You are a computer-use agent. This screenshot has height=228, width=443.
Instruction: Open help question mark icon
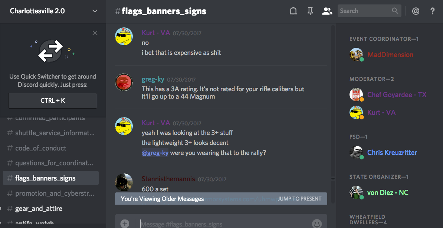click(x=432, y=11)
